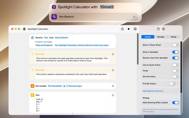Disable Show in Spotlight switch

pos(175,52)
